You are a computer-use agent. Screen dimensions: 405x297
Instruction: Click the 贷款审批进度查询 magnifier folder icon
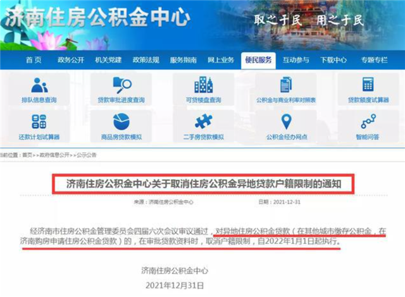[x=122, y=85]
